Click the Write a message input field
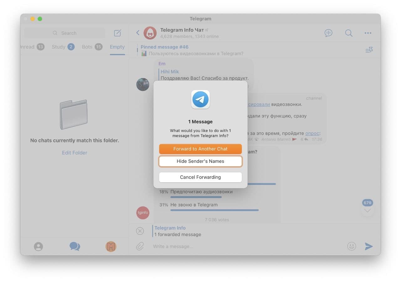 [x=247, y=246]
